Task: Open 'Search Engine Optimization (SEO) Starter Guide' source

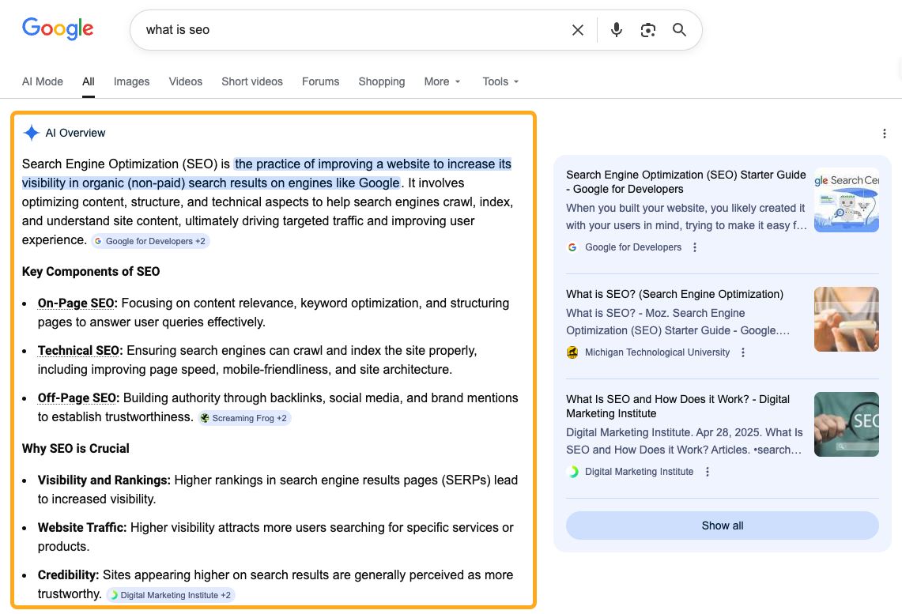Action: tap(685, 182)
